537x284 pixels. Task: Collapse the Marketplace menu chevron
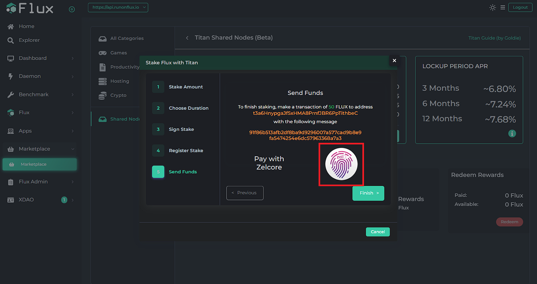coord(72,149)
